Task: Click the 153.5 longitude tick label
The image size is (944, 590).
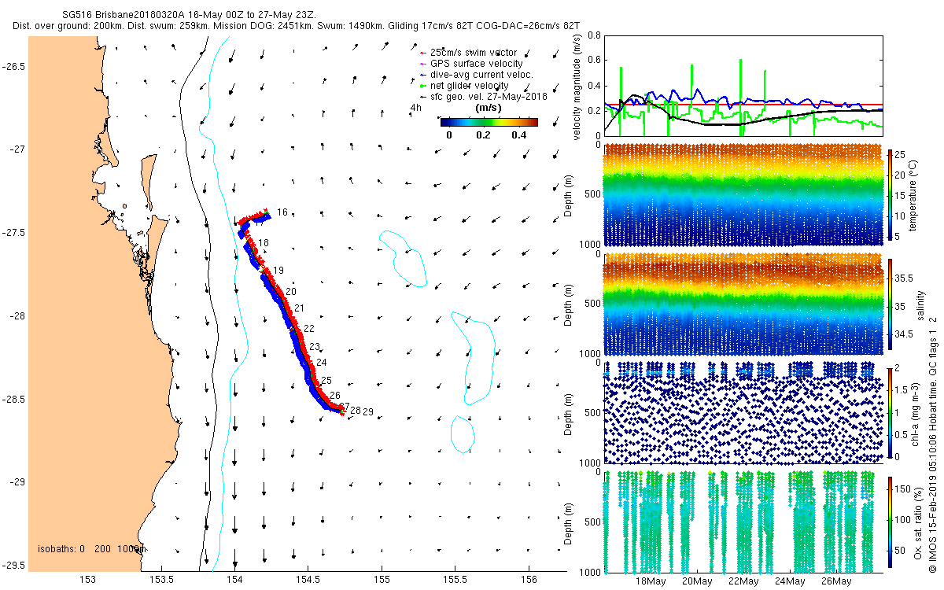Action: pyautogui.click(x=161, y=579)
